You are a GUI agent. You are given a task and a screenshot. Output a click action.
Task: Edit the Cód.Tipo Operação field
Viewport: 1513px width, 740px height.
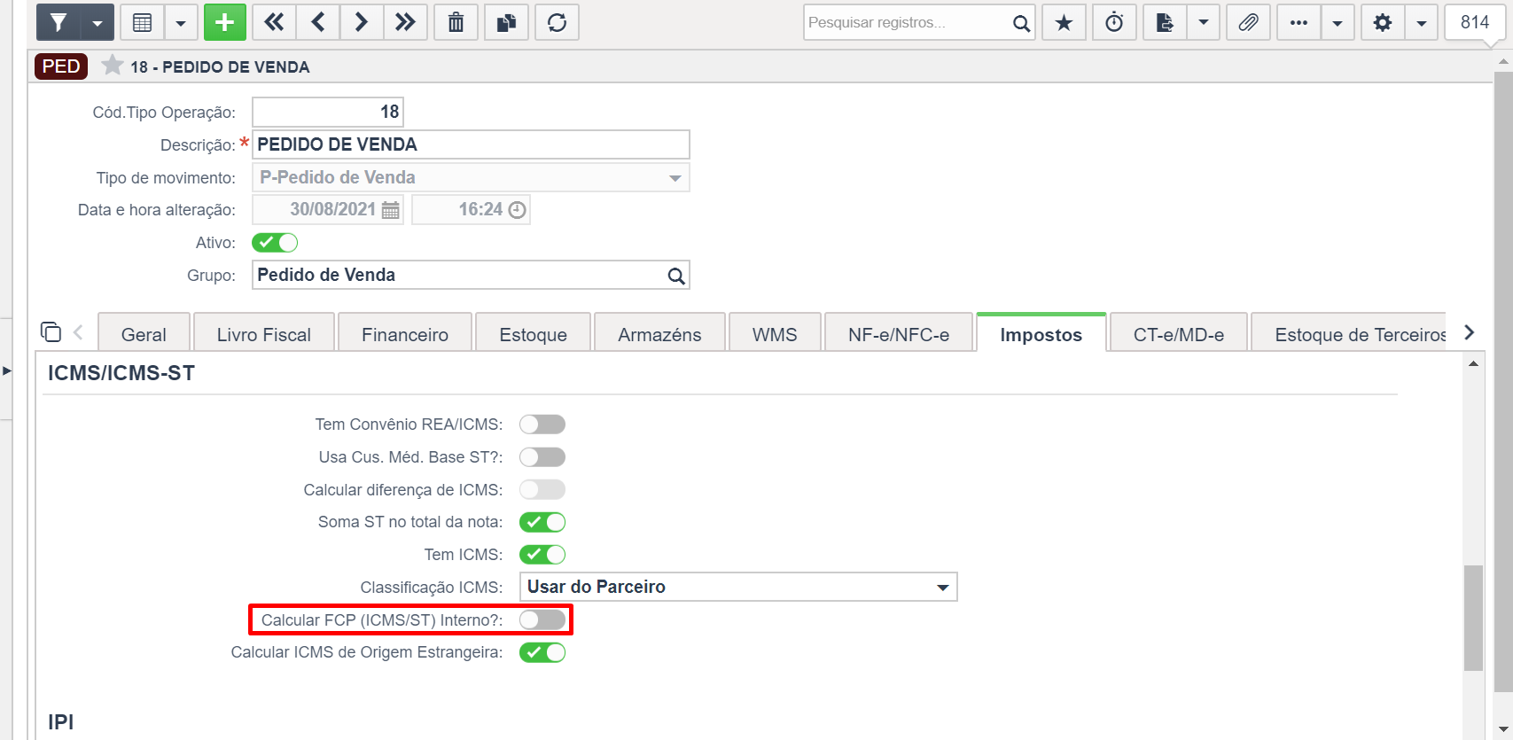coord(328,112)
